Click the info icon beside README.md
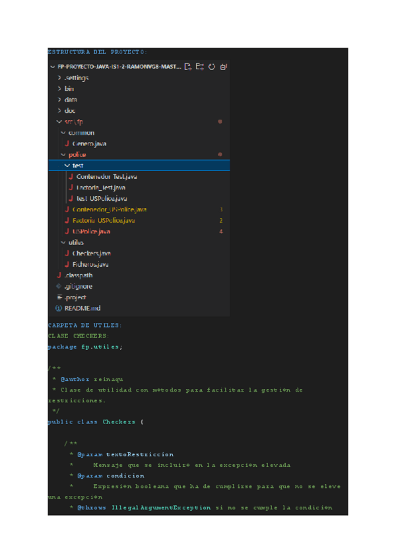 click(x=59, y=308)
